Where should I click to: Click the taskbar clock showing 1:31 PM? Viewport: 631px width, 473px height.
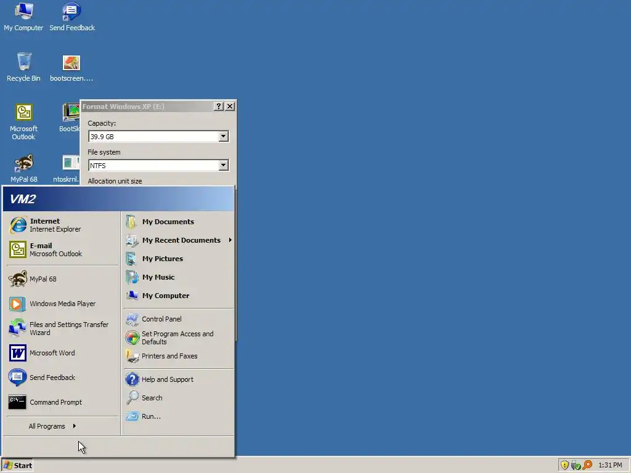pyautogui.click(x=610, y=466)
